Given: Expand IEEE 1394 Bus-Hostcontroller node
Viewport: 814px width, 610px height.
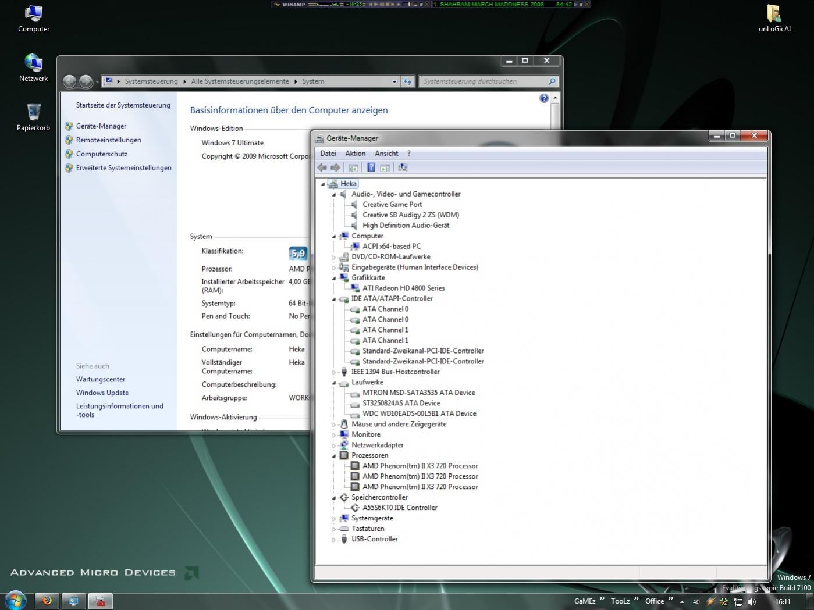Looking at the screenshot, I should point(334,372).
